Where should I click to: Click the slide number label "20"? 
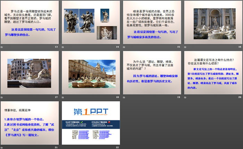(x=240, y=97)
